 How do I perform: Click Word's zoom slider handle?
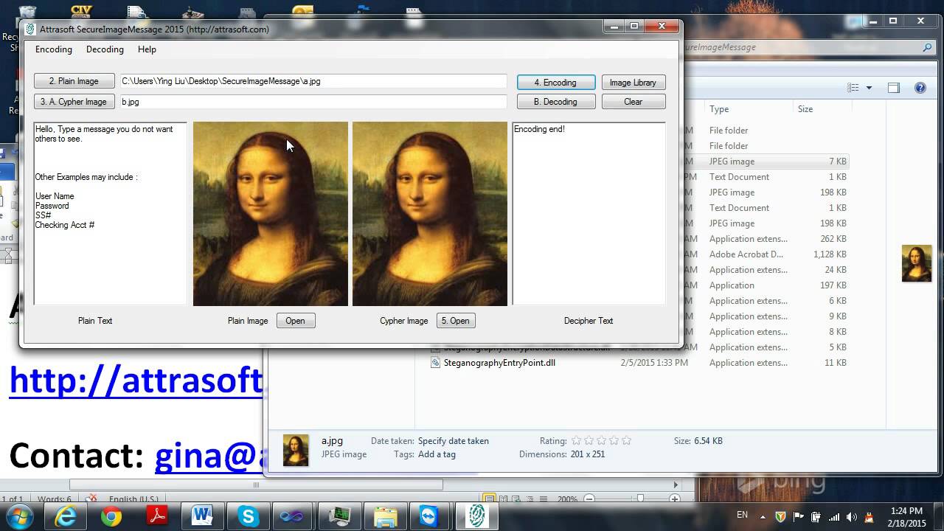coord(640,499)
